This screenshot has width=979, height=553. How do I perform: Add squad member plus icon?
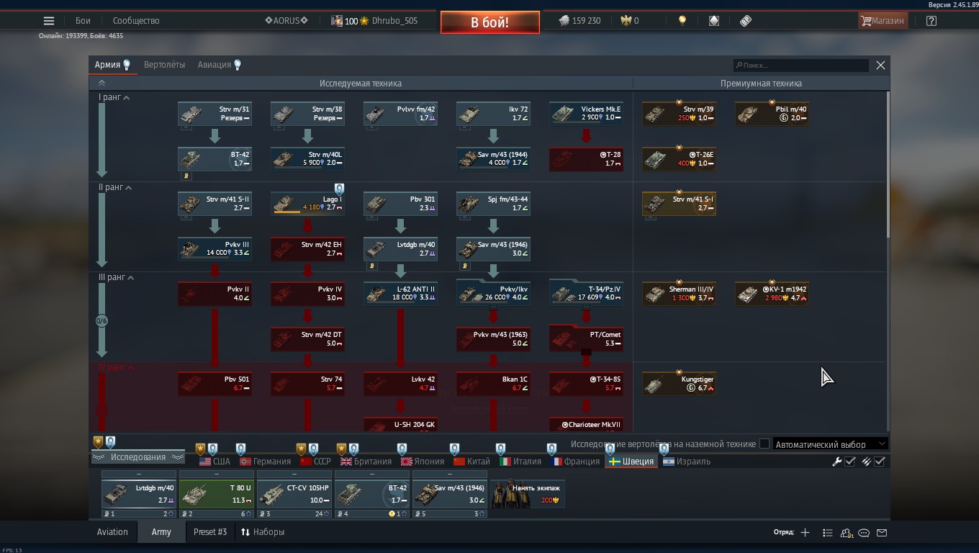[x=805, y=533]
